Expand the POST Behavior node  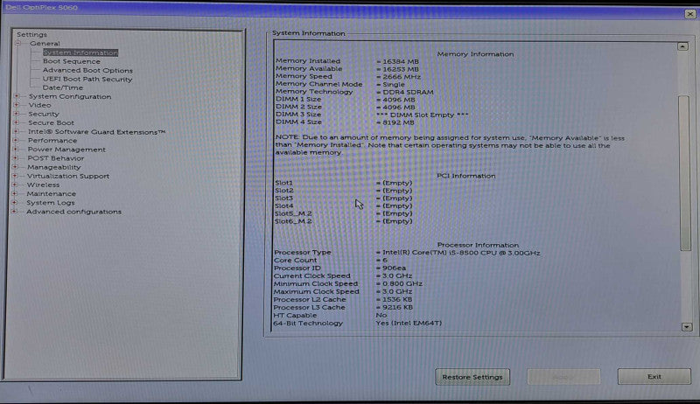coord(16,158)
